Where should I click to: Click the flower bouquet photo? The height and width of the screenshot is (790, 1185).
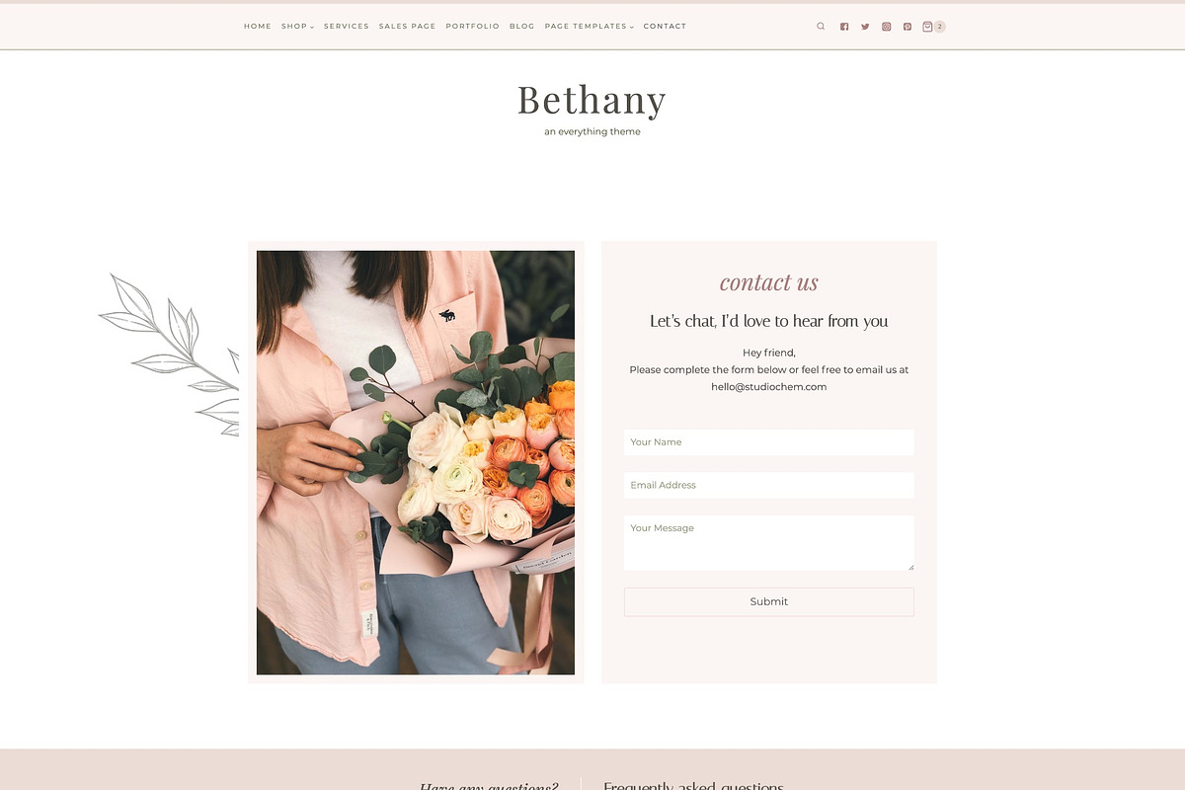pos(416,462)
